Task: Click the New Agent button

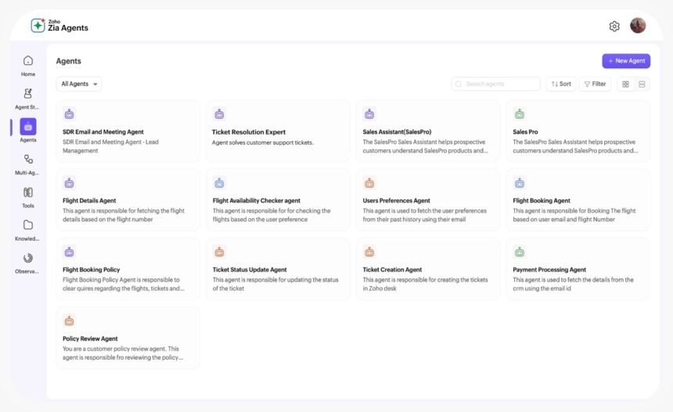Action: pyautogui.click(x=626, y=61)
